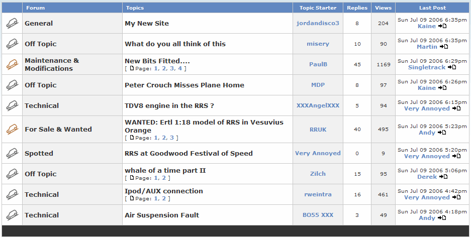This screenshot has width=471, height=238.
Task: Open XXXAngelXXX's user profile
Action: coord(318,105)
